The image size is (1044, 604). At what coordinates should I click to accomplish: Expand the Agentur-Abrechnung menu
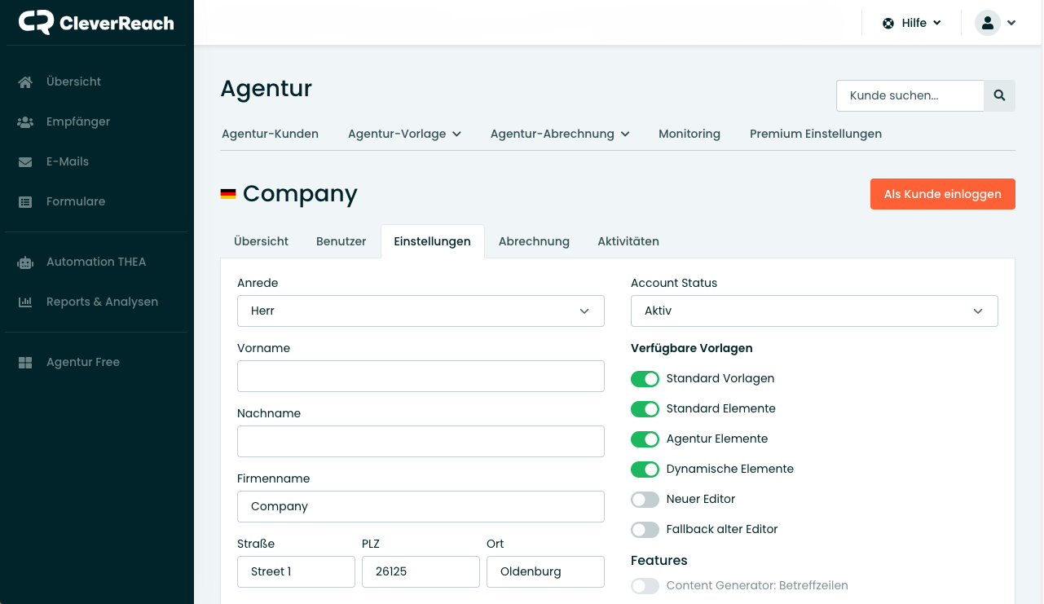pos(560,134)
